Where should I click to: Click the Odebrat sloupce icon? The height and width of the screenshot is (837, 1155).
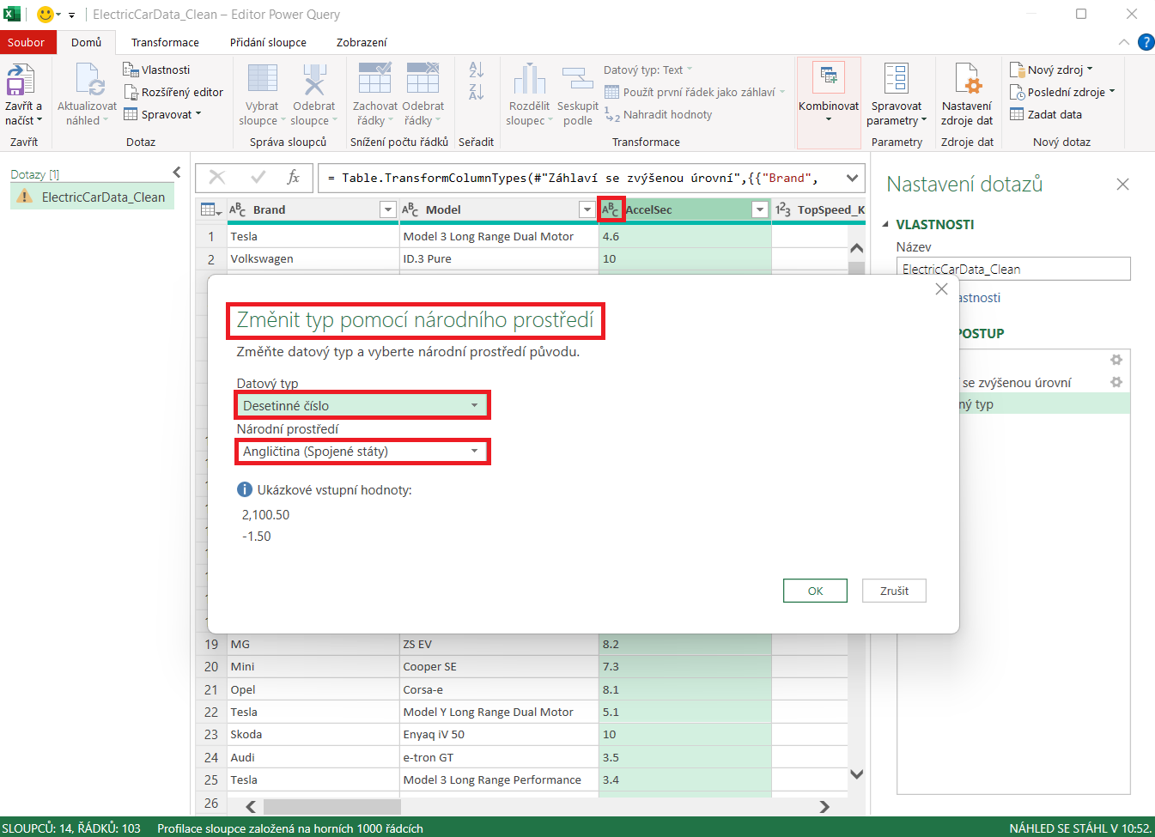[x=314, y=79]
